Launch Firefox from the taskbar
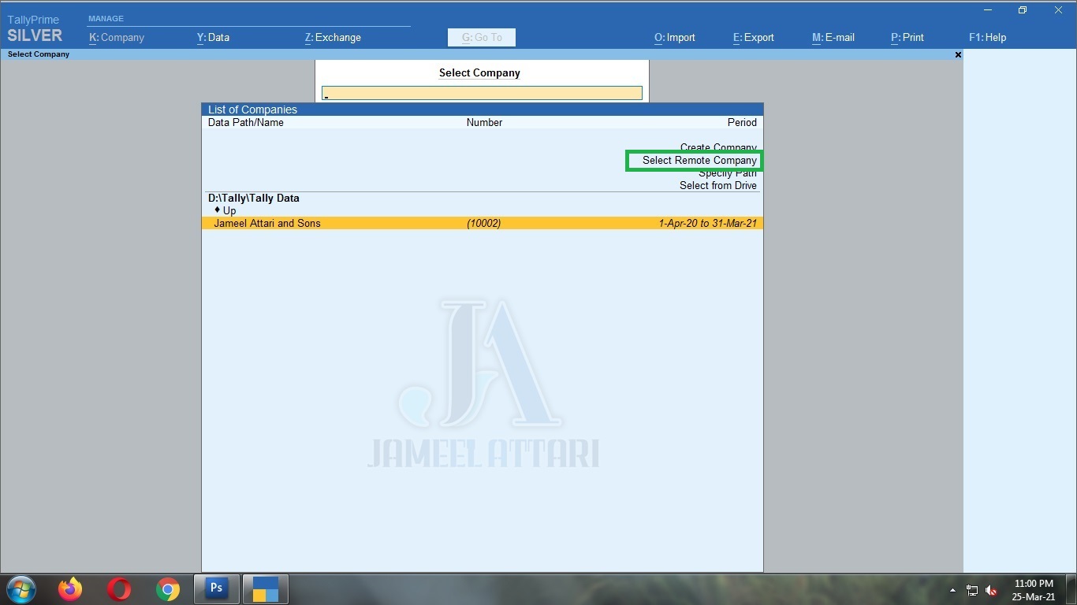This screenshot has height=605, width=1077. pyautogui.click(x=70, y=589)
